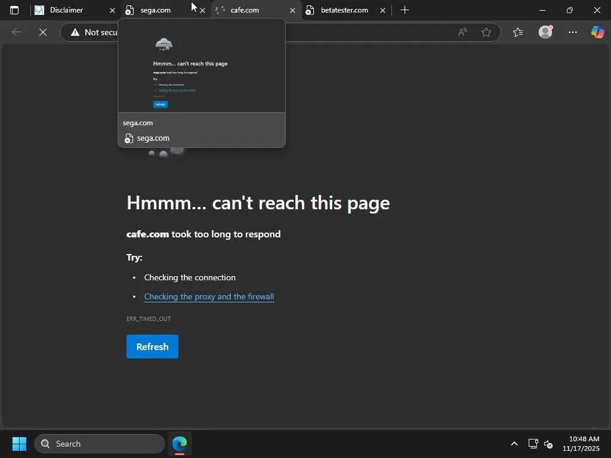Open the tab actions menu icon

pos(14,10)
